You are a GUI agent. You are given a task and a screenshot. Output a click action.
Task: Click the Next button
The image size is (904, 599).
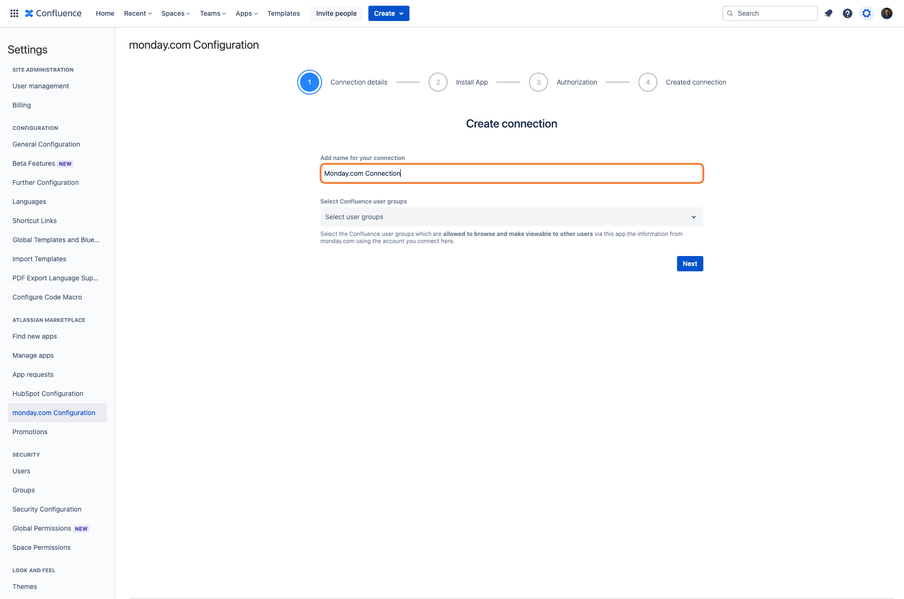click(x=690, y=264)
